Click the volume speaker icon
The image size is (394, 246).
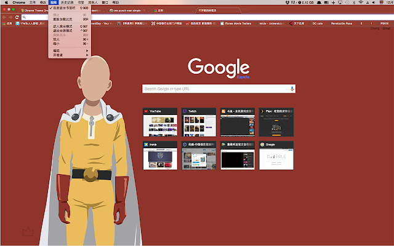[x=374, y=2]
